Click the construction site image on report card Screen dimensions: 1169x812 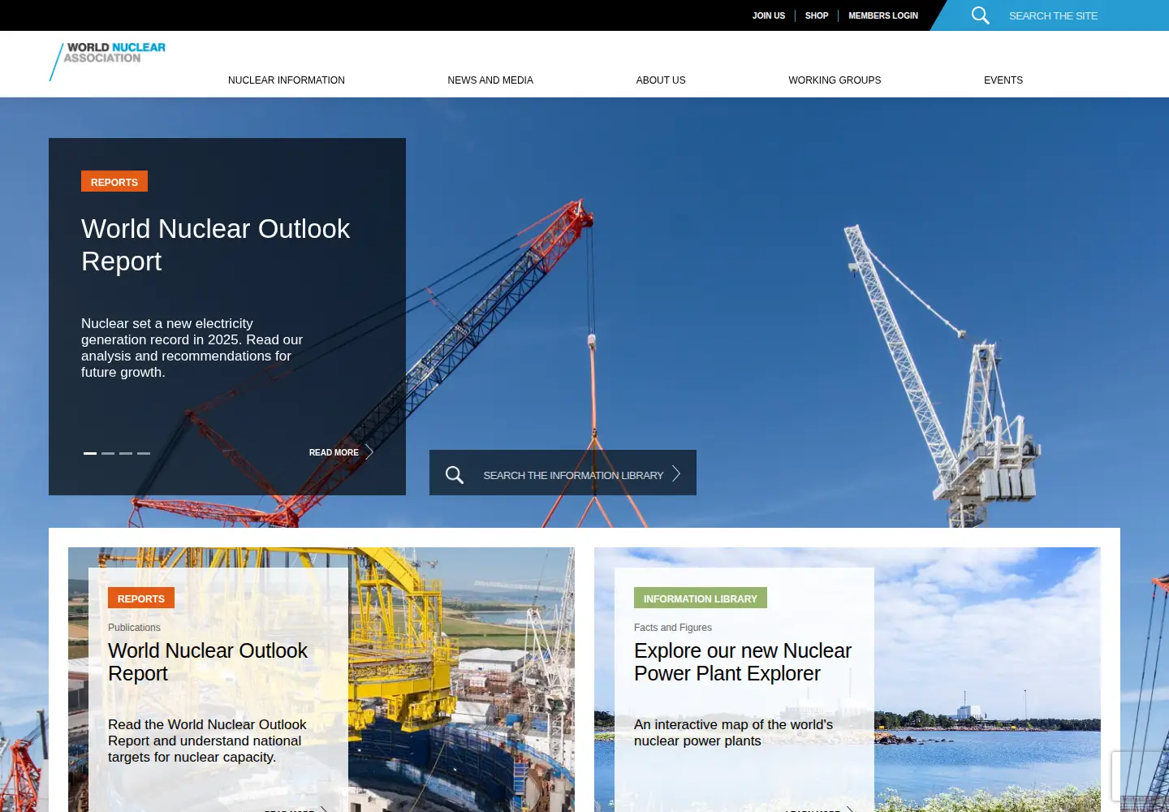[x=461, y=680]
